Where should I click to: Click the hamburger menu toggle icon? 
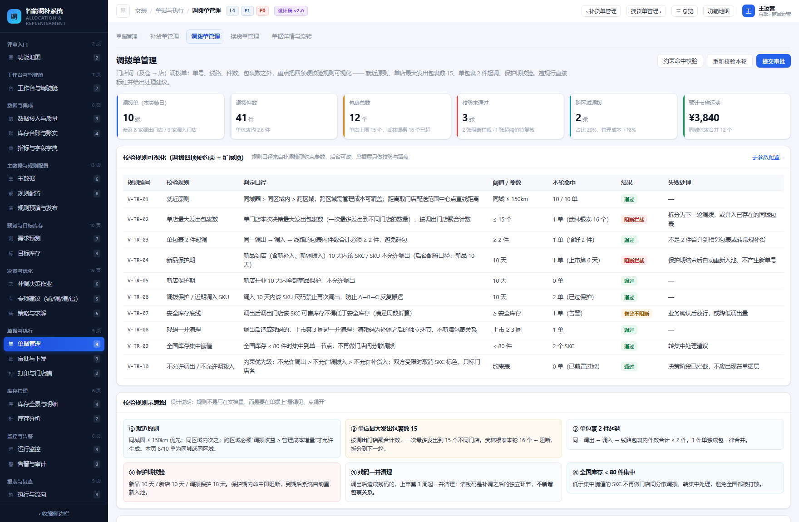123,11
